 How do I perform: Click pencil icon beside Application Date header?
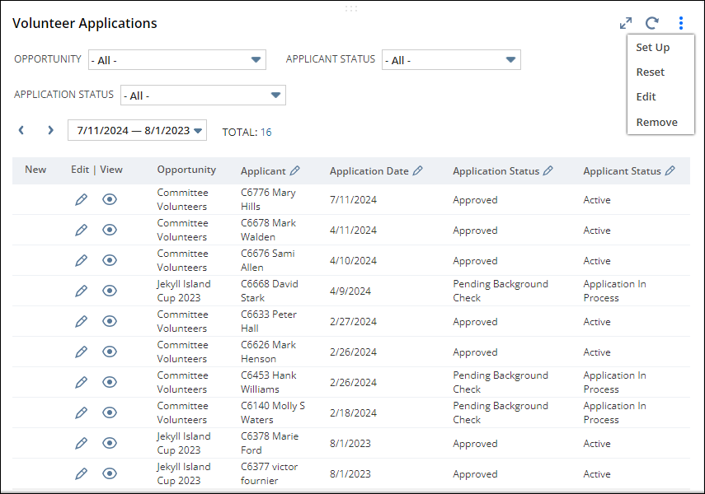click(418, 171)
